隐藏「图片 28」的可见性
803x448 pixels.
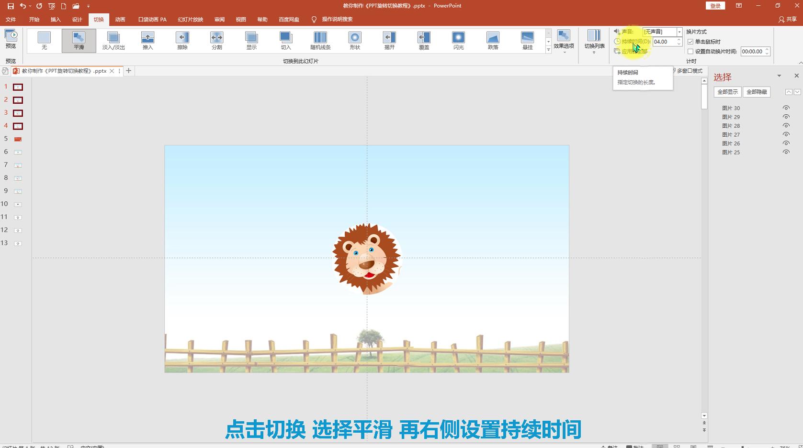[x=786, y=126]
